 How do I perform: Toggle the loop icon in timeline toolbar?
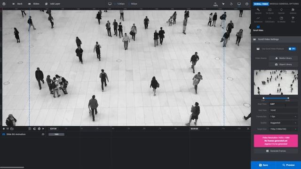[34, 129]
